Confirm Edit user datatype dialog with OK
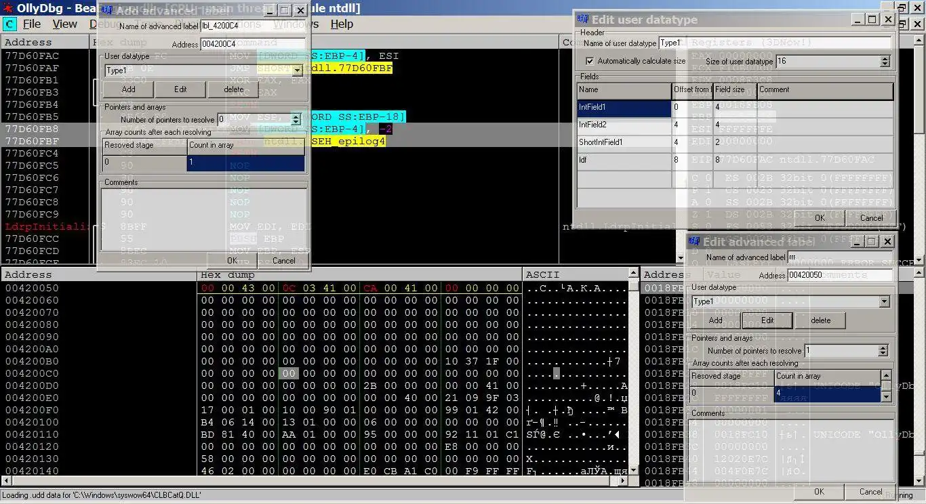Viewport: 926px width, 504px height. click(x=820, y=218)
